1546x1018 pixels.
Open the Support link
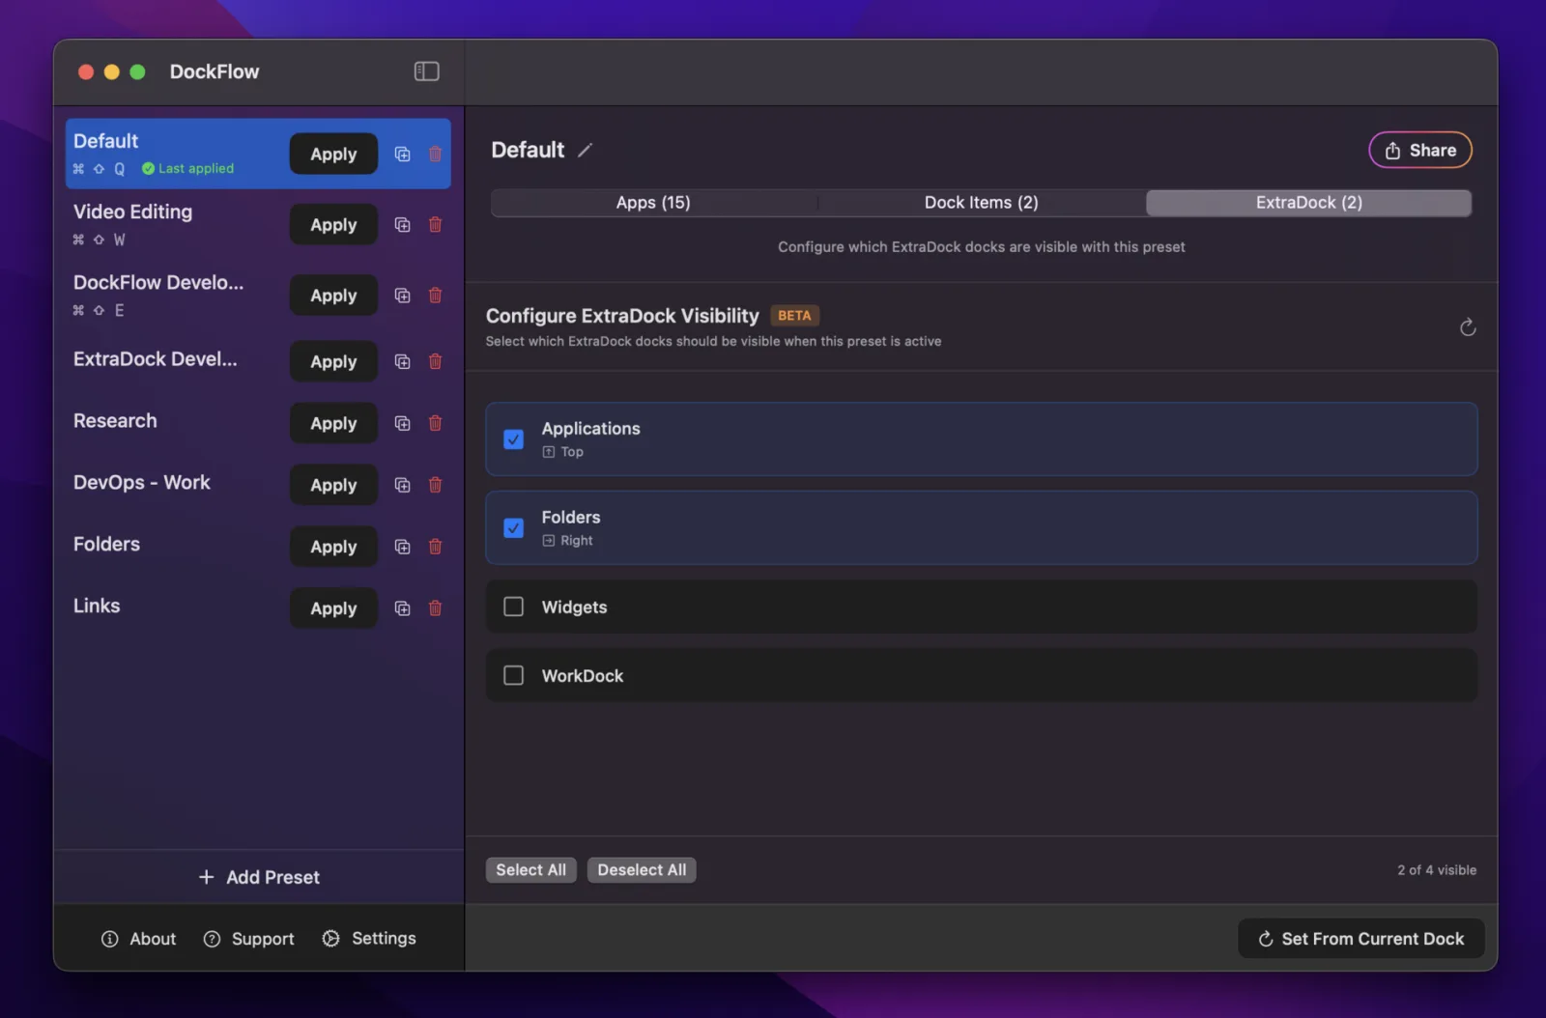249,939
